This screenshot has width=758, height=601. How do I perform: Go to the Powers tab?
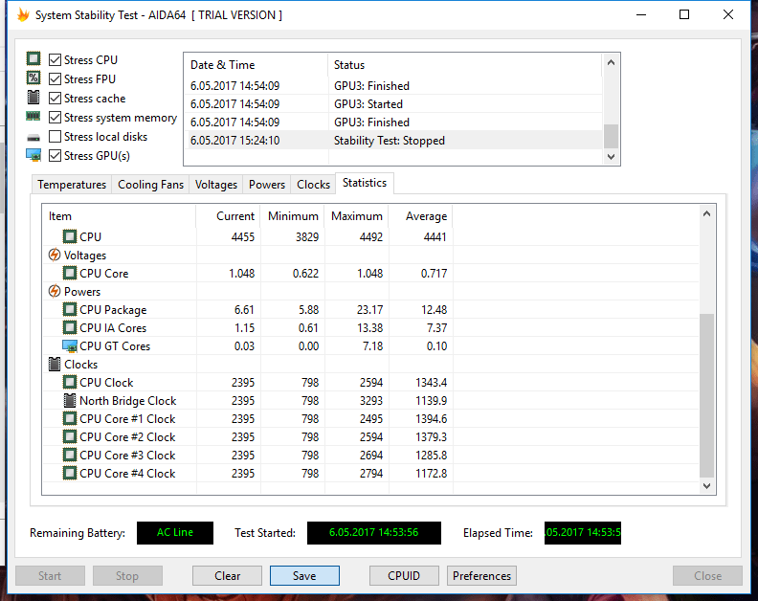pos(267,185)
